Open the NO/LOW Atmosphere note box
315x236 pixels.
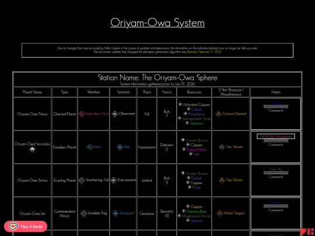point(276,136)
